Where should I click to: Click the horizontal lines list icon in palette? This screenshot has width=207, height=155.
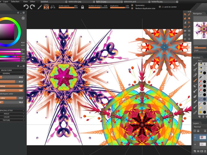click(189, 31)
